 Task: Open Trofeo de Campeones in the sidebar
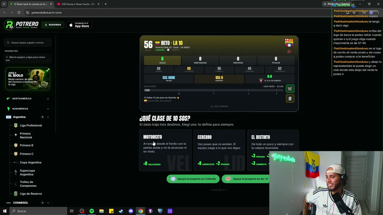(x=28, y=184)
